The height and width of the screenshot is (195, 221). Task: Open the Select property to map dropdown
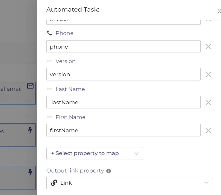(95, 153)
